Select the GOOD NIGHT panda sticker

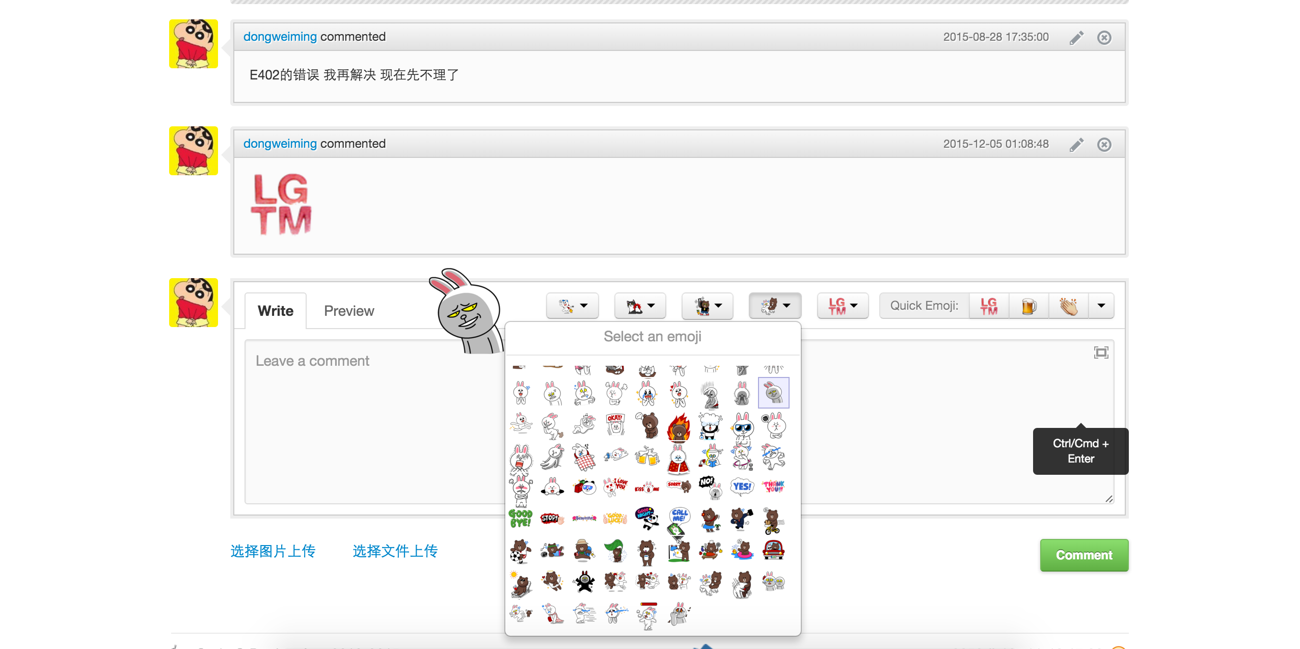click(x=647, y=519)
